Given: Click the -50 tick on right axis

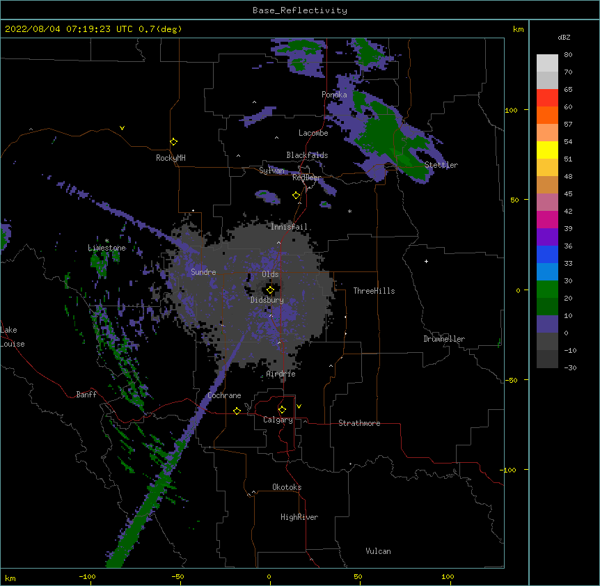Looking at the screenshot, I should 511,380.
